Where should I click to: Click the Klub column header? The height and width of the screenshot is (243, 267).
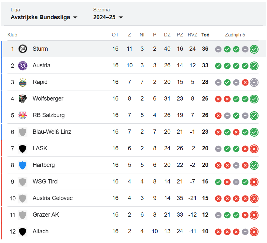(x=12, y=34)
